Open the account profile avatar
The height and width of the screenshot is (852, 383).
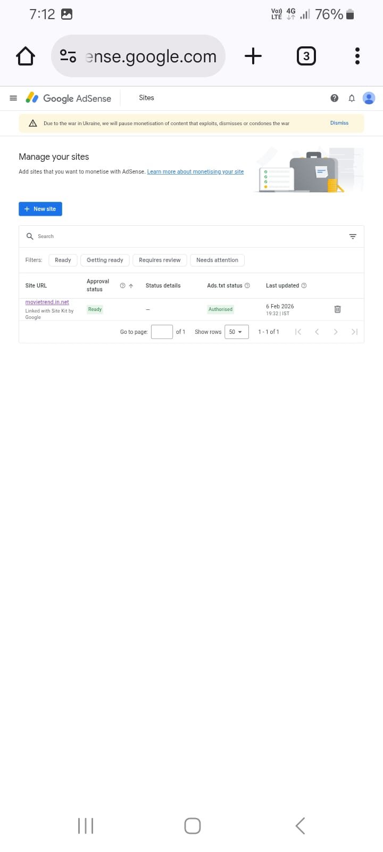click(369, 98)
